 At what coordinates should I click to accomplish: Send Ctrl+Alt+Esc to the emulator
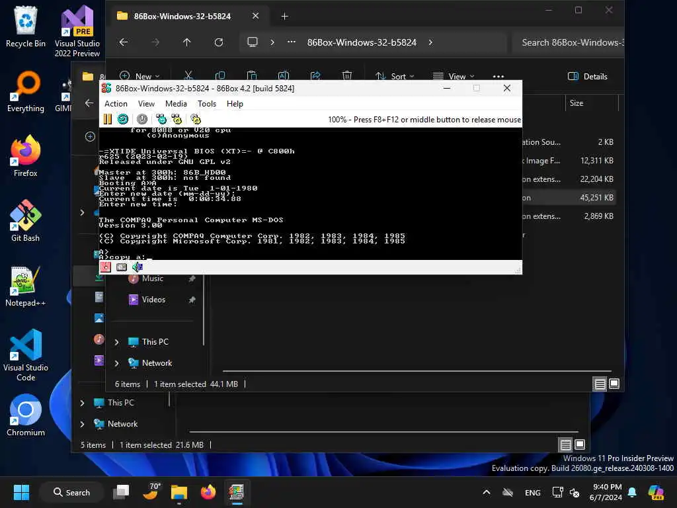pyautogui.click(x=177, y=119)
